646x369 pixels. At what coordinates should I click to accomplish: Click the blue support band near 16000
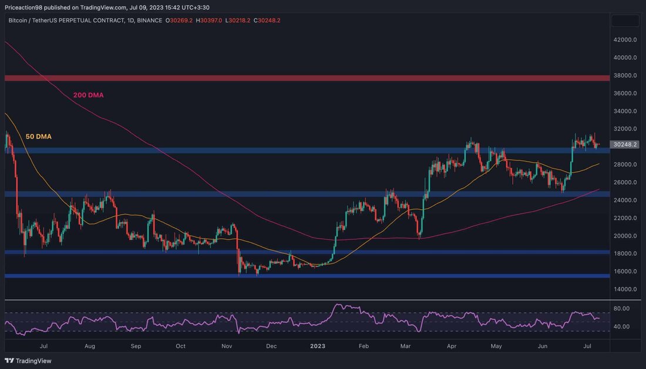coord(307,276)
